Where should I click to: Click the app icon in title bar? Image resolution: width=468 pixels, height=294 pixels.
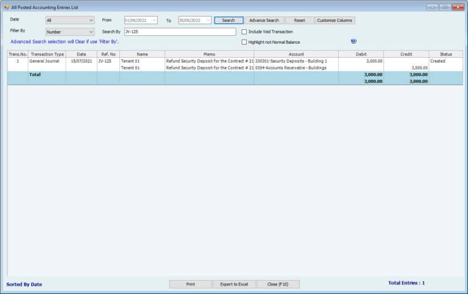click(5, 7)
